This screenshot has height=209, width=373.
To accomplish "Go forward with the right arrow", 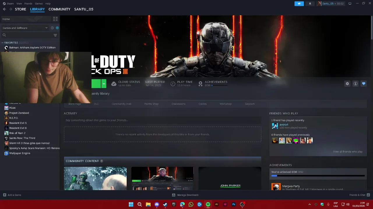I will click(10, 9).
